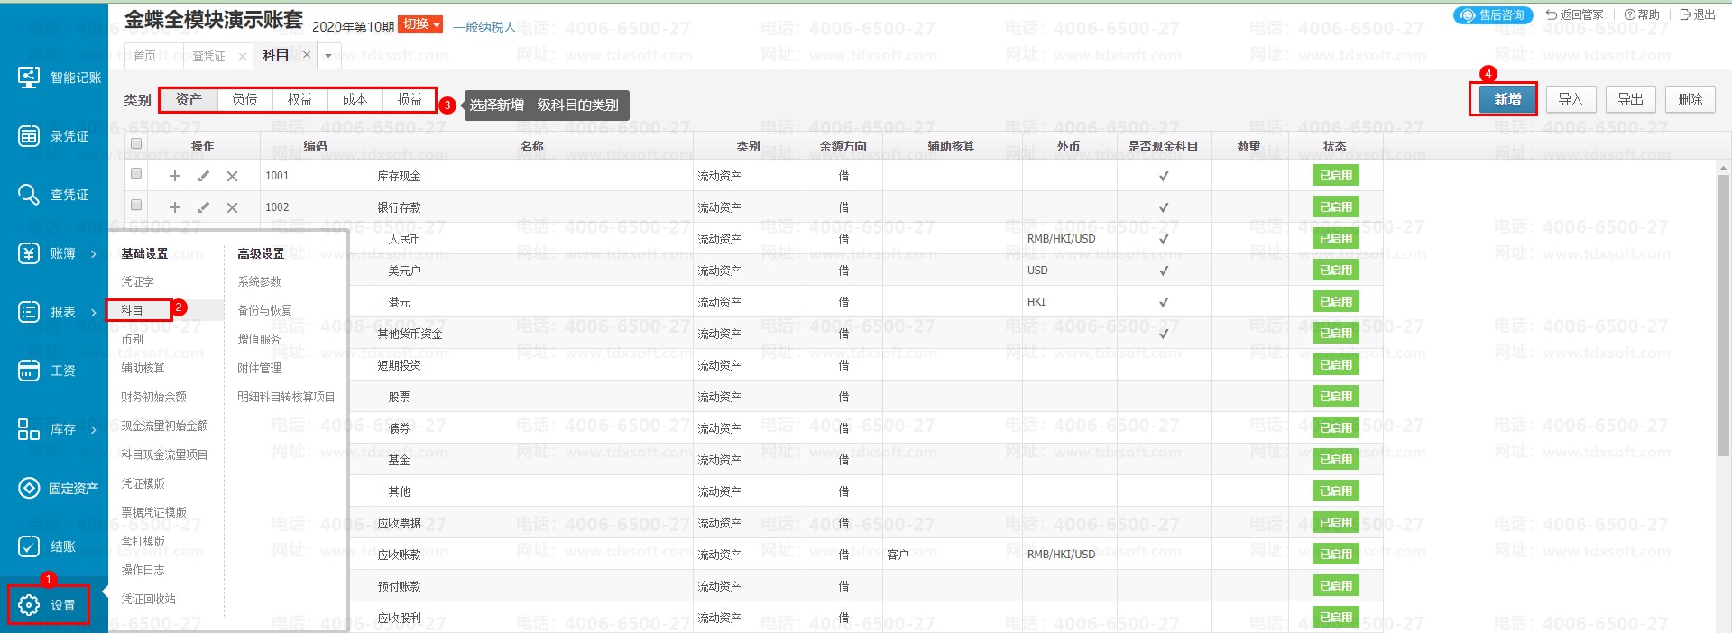Click the 导出 button

1629,99
